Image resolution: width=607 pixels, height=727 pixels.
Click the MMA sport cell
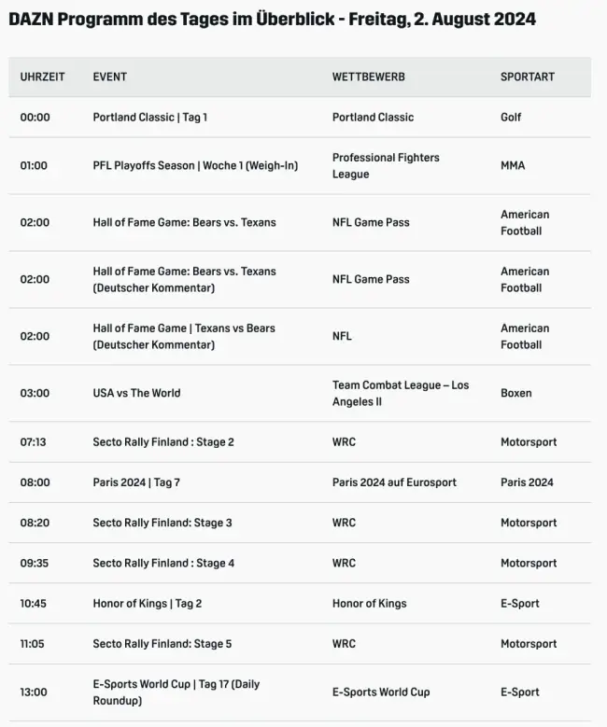click(x=513, y=166)
